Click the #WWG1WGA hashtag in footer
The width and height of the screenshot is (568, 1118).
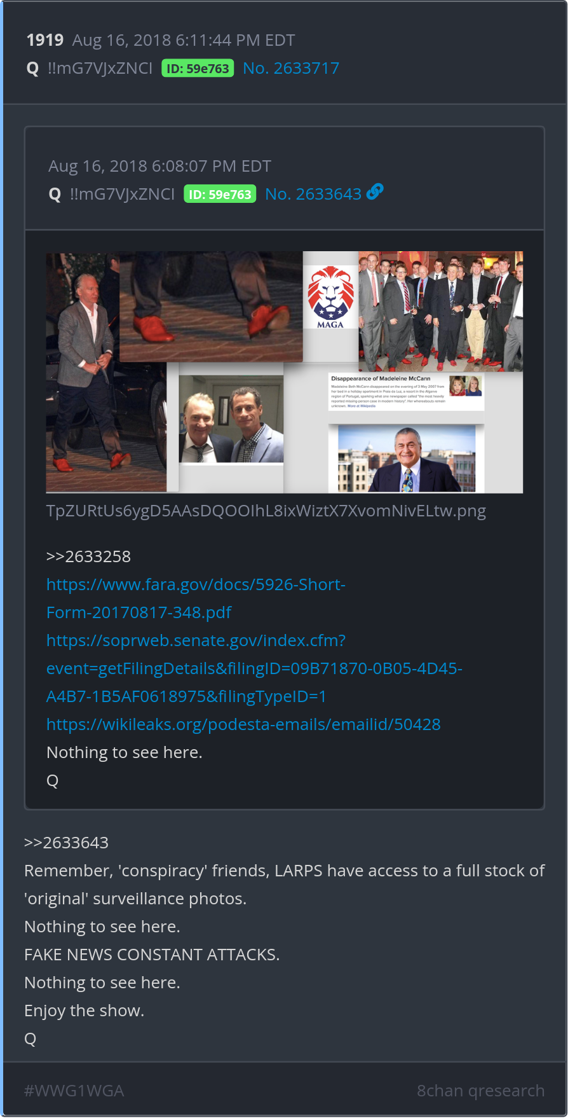click(x=74, y=1091)
